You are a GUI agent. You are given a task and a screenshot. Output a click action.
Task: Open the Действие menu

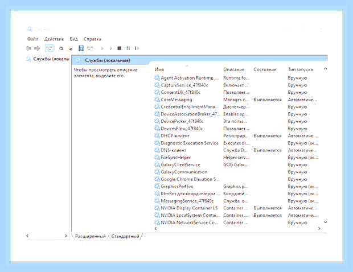(x=54, y=39)
